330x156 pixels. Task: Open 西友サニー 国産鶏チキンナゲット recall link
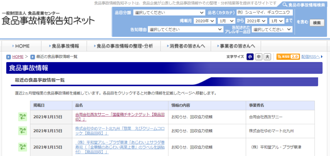[120, 117]
